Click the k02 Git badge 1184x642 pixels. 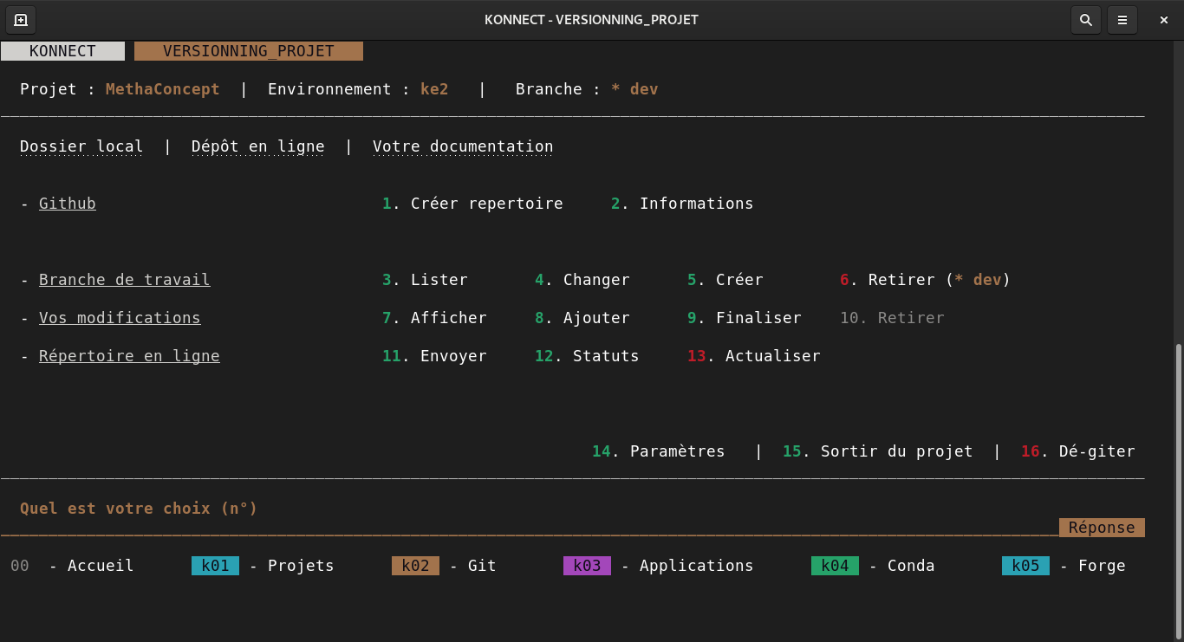point(415,566)
